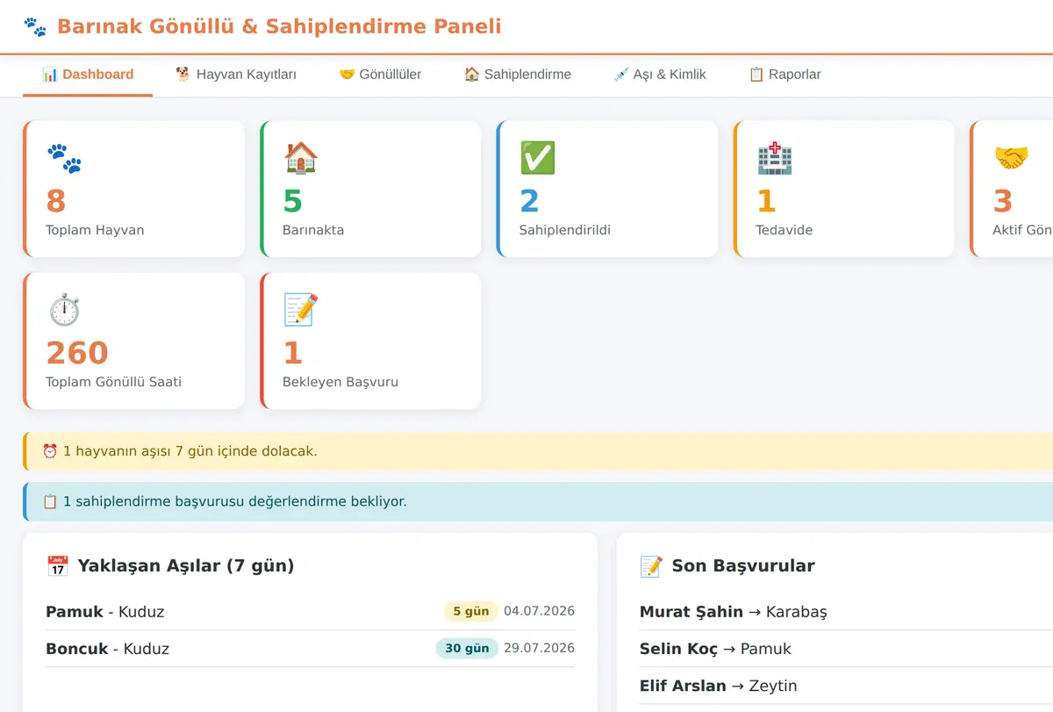Click the alarm clock icon in vaccine alert
The image size is (1053, 712).
point(50,451)
